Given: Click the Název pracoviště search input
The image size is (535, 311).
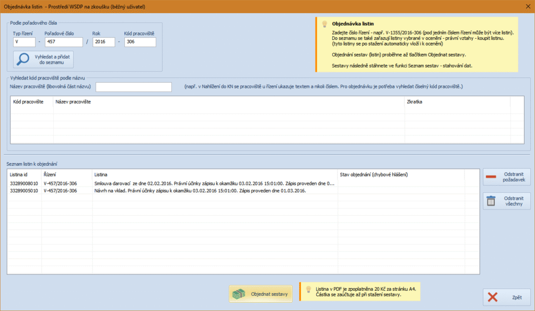Looking at the screenshot, I should pos(134,87).
